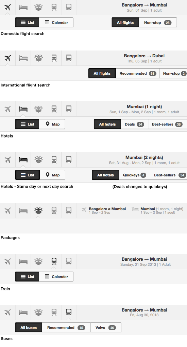
Task: Switch to List view in Mumbai (2 nights) hotels
Action: coord(27,175)
